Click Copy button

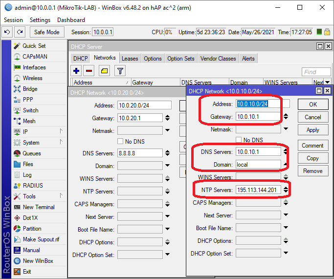[313, 158]
